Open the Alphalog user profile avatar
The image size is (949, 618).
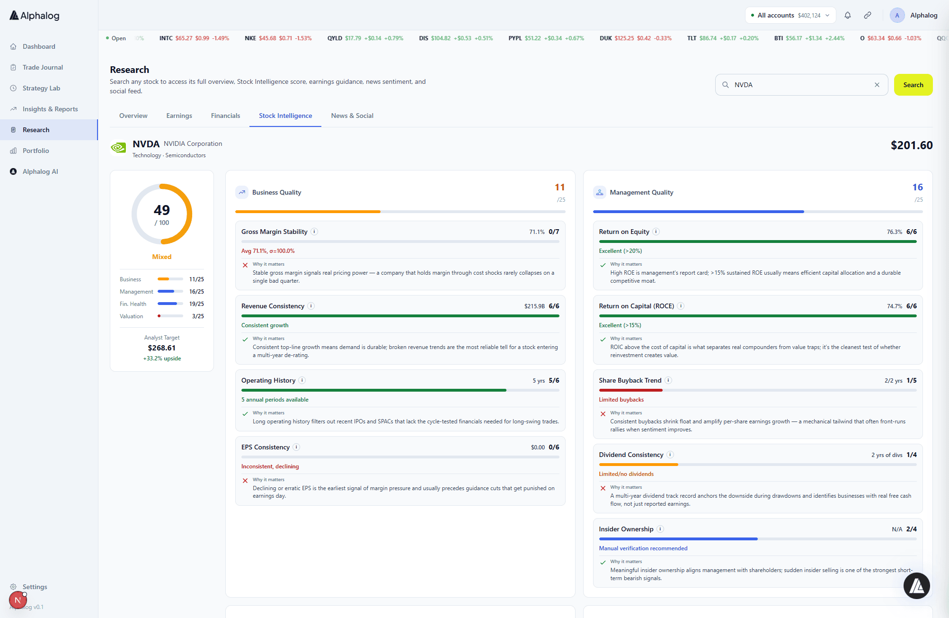coord(897,15)
